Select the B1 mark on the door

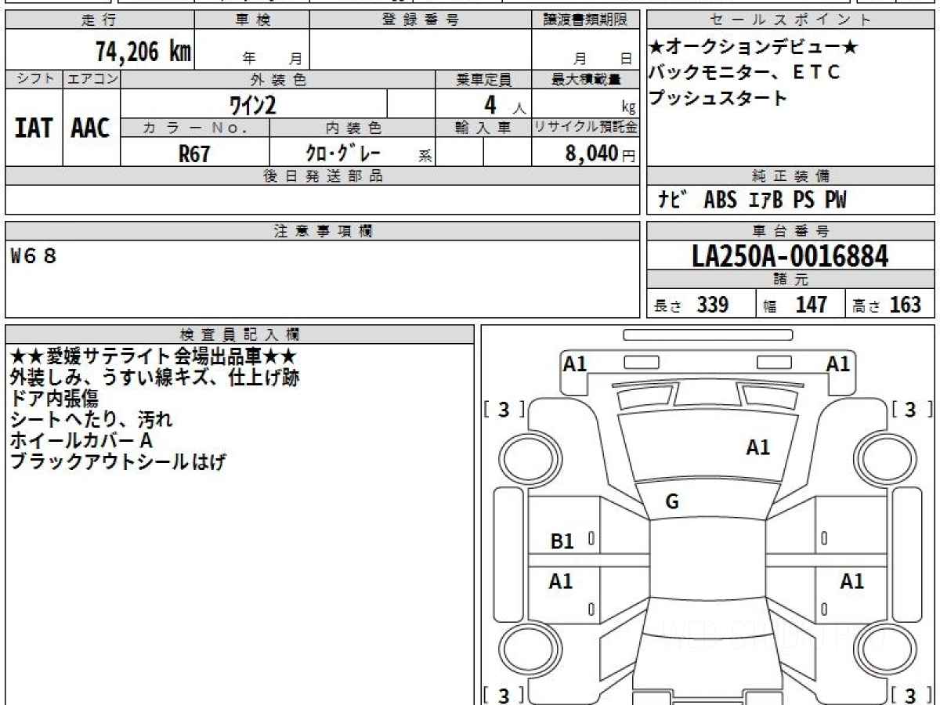562,540
